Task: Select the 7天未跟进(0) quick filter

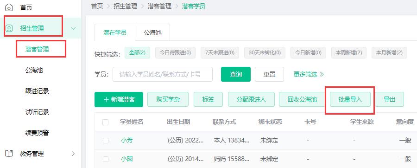Action: pos(220,53)
